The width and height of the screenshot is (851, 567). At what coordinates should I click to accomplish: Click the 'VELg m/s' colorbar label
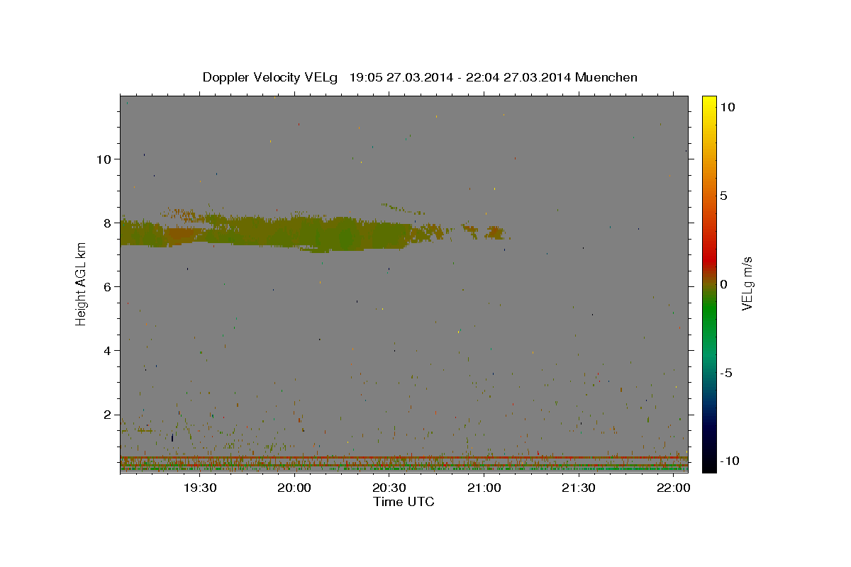coord(747,283)
